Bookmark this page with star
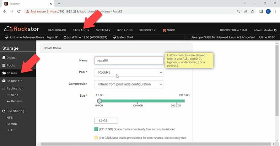Image resolution: width=280 pixels, height=146 pixels. [x=252, y=11]
